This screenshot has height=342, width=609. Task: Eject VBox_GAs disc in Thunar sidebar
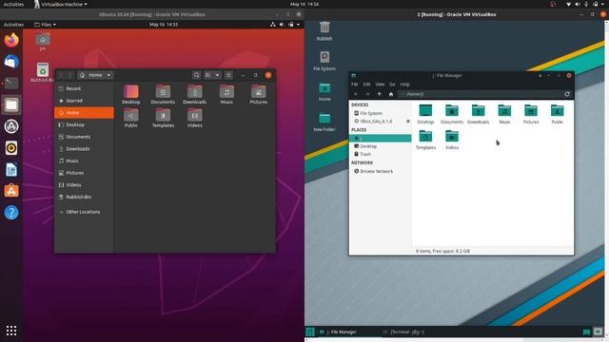[x=408, y=122]
